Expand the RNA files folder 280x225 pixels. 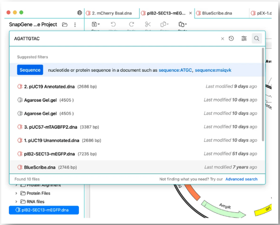(16, 202)
